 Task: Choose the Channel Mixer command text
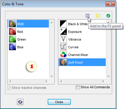click(x=78, y=55)
